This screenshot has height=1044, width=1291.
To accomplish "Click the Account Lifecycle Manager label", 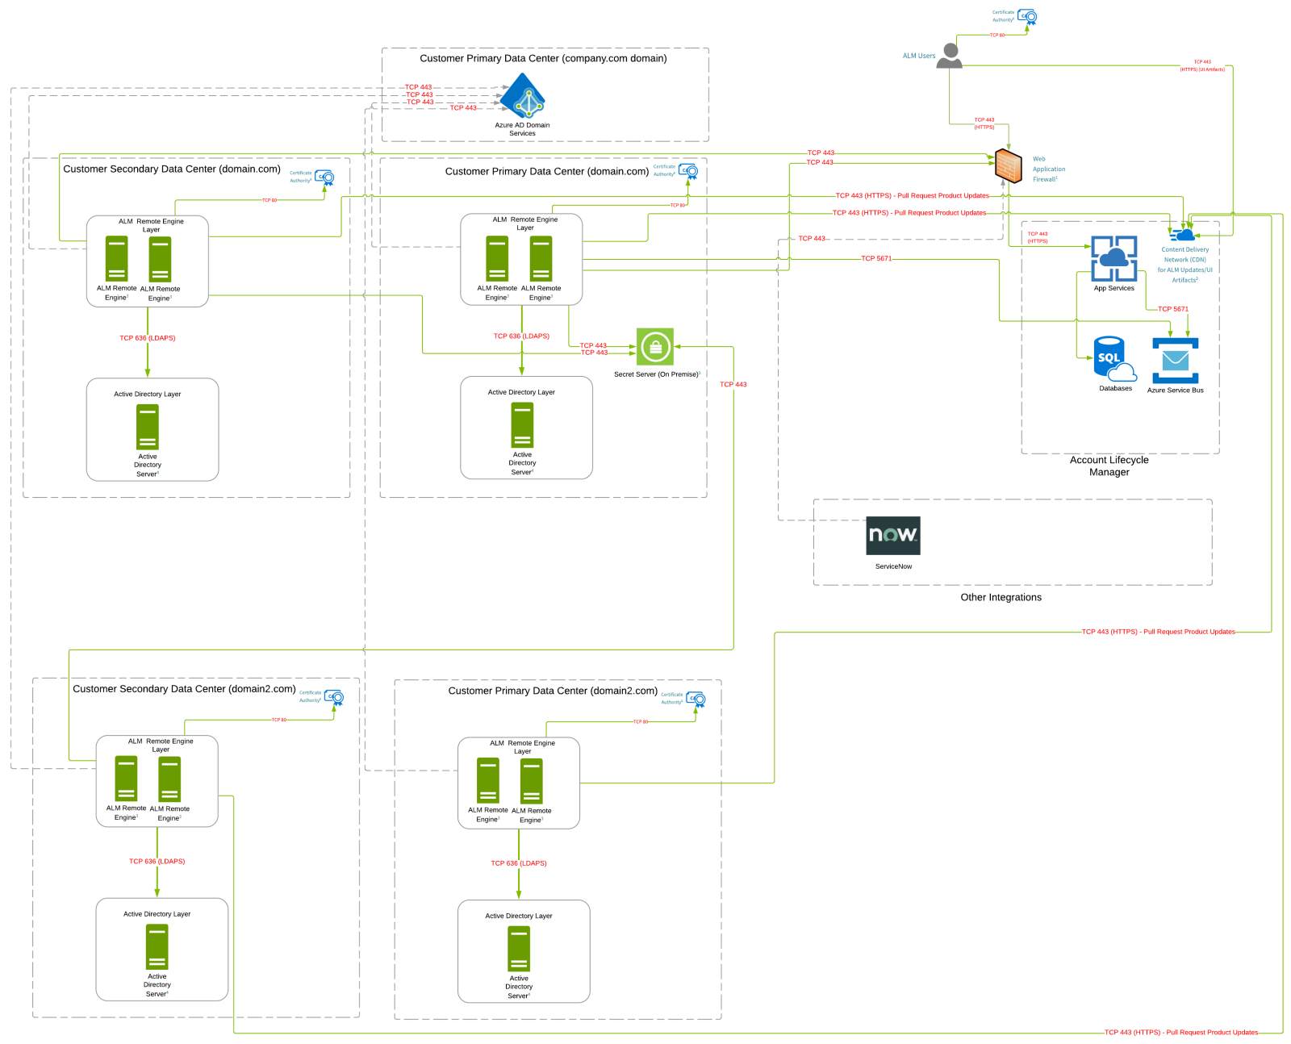I will point(1109,466).
